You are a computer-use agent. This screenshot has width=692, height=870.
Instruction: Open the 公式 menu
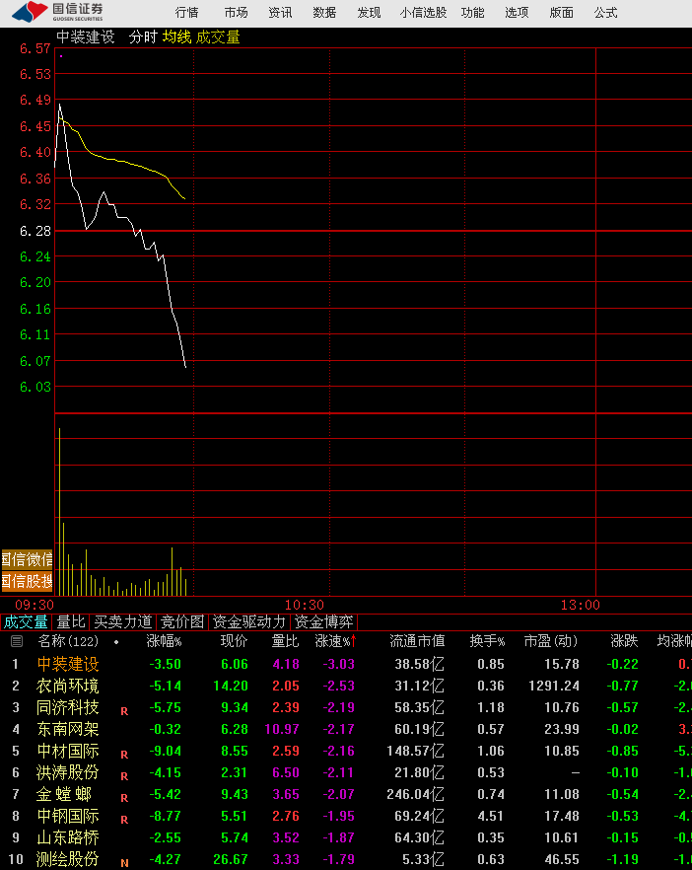point(605,12)
